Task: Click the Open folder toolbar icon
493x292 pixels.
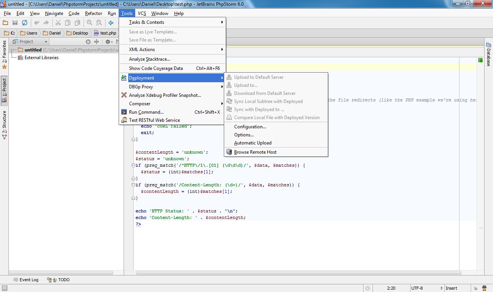Action: click(5, 23)
